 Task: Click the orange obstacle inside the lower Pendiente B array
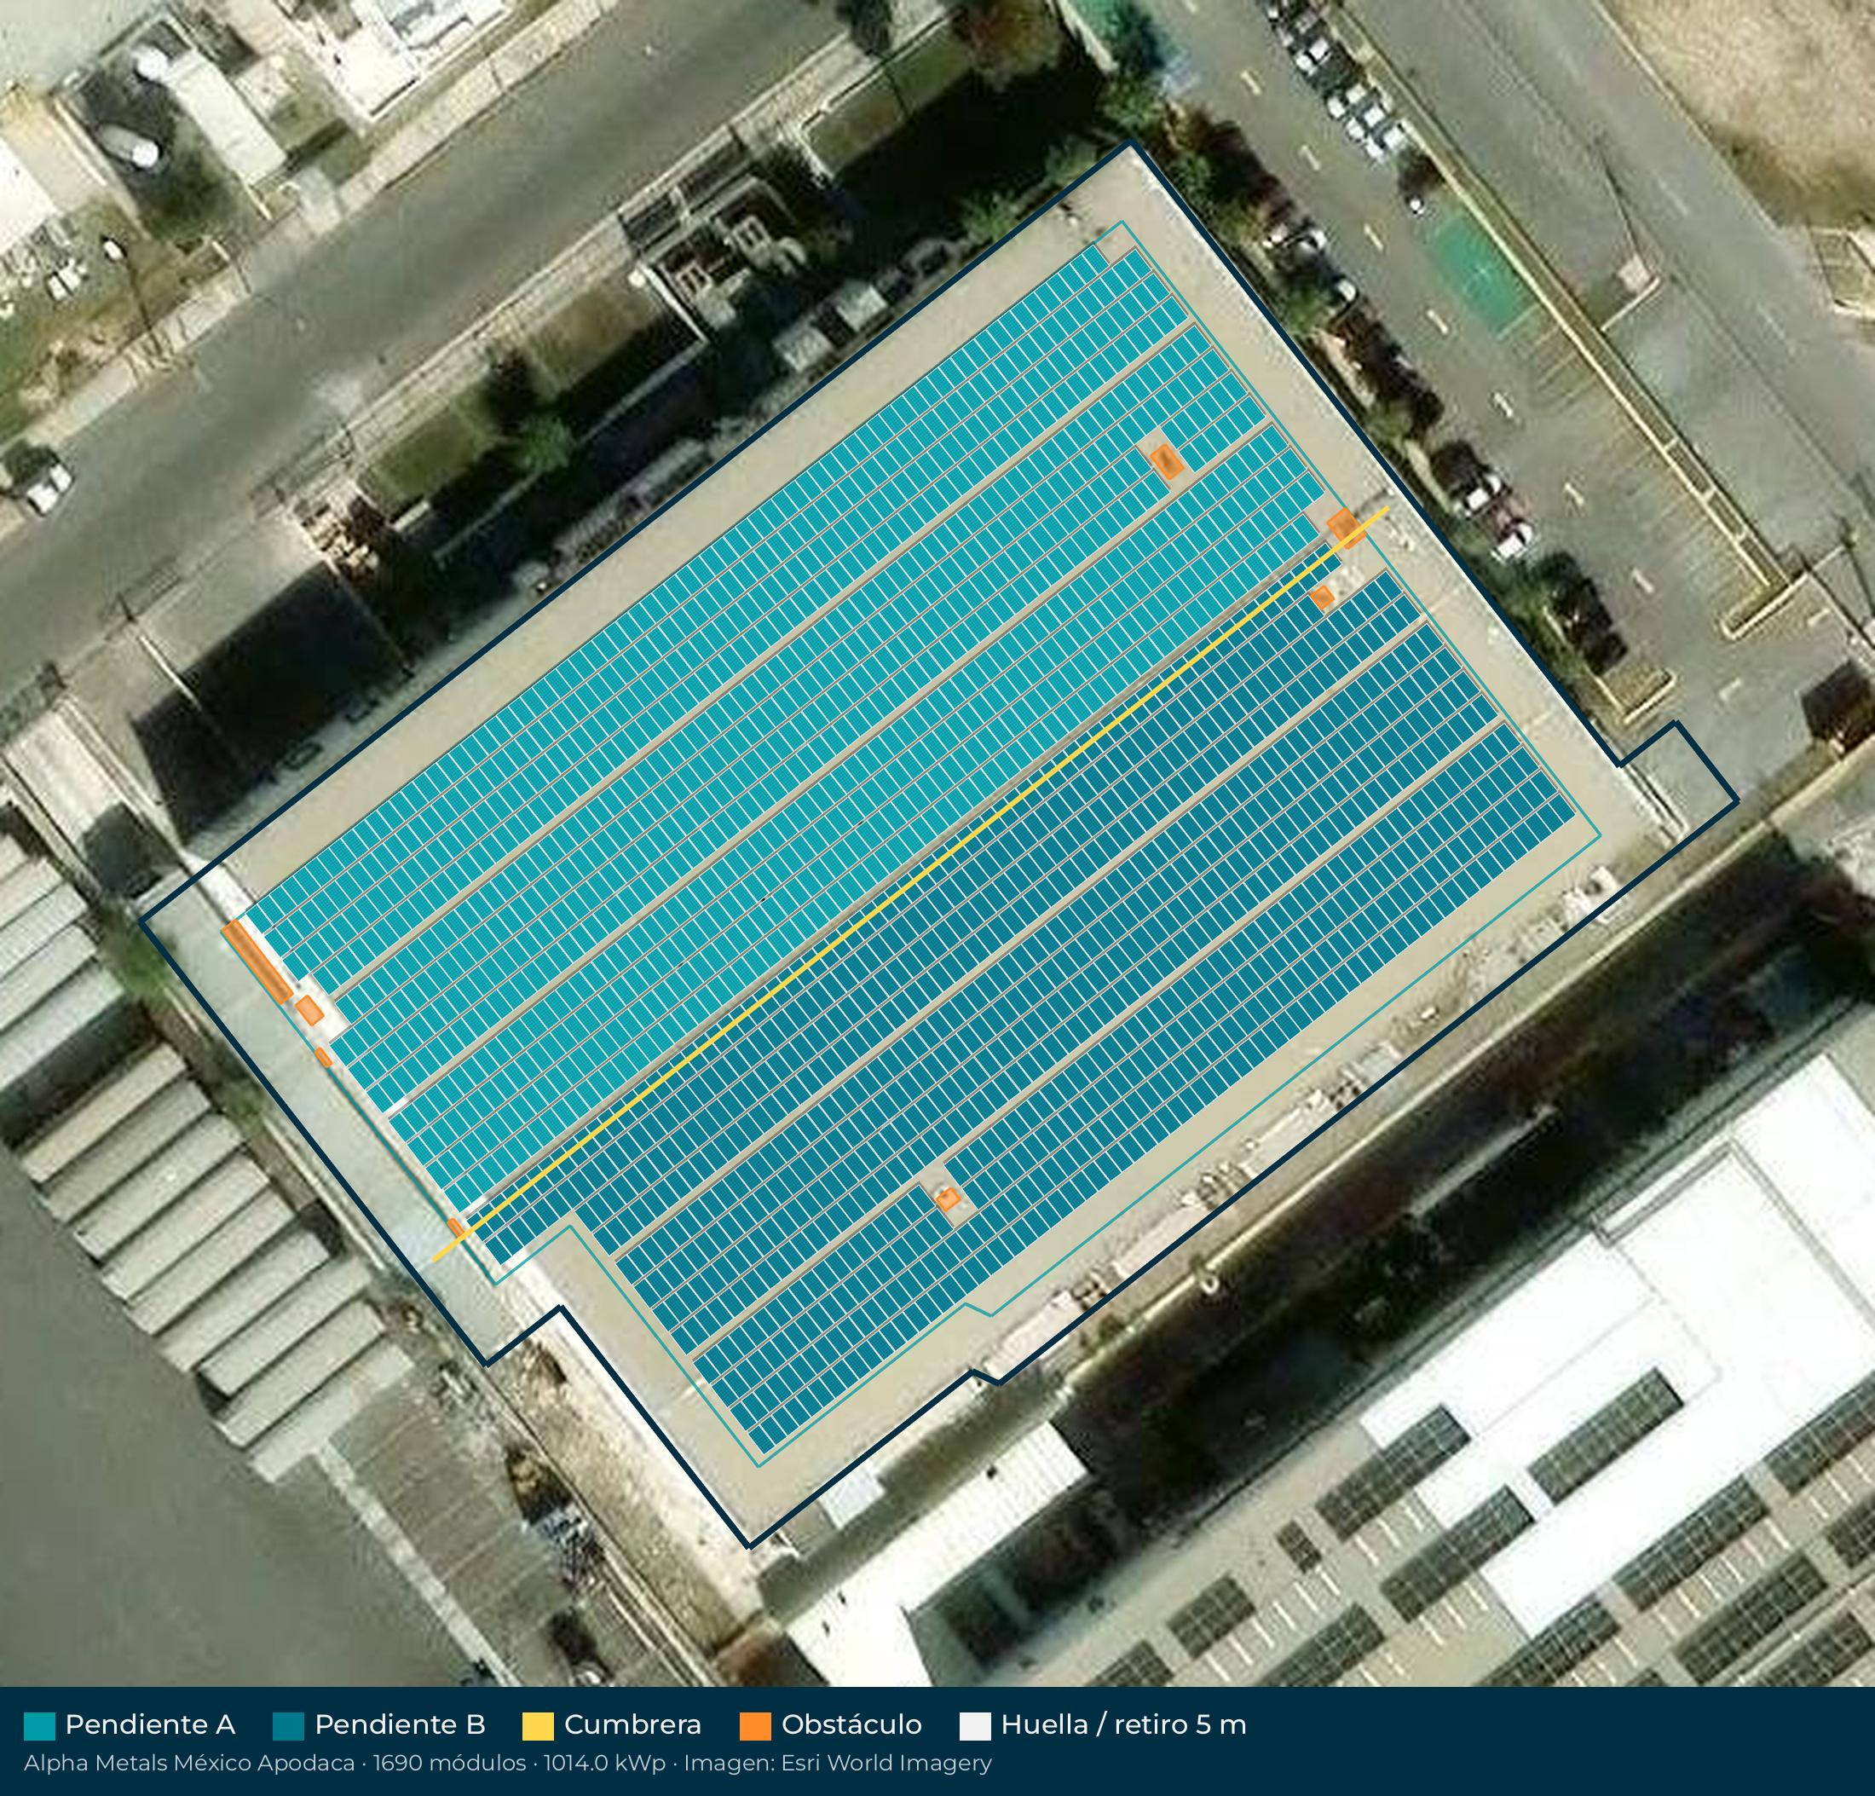click(x=947, y=1198)
